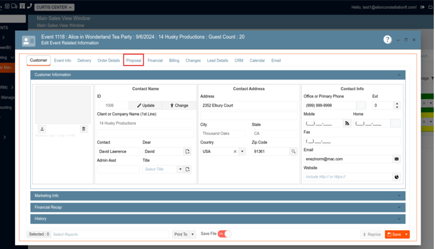Go to the Financial tab
This screenshot has height=249, width=435.
(155, 61)
